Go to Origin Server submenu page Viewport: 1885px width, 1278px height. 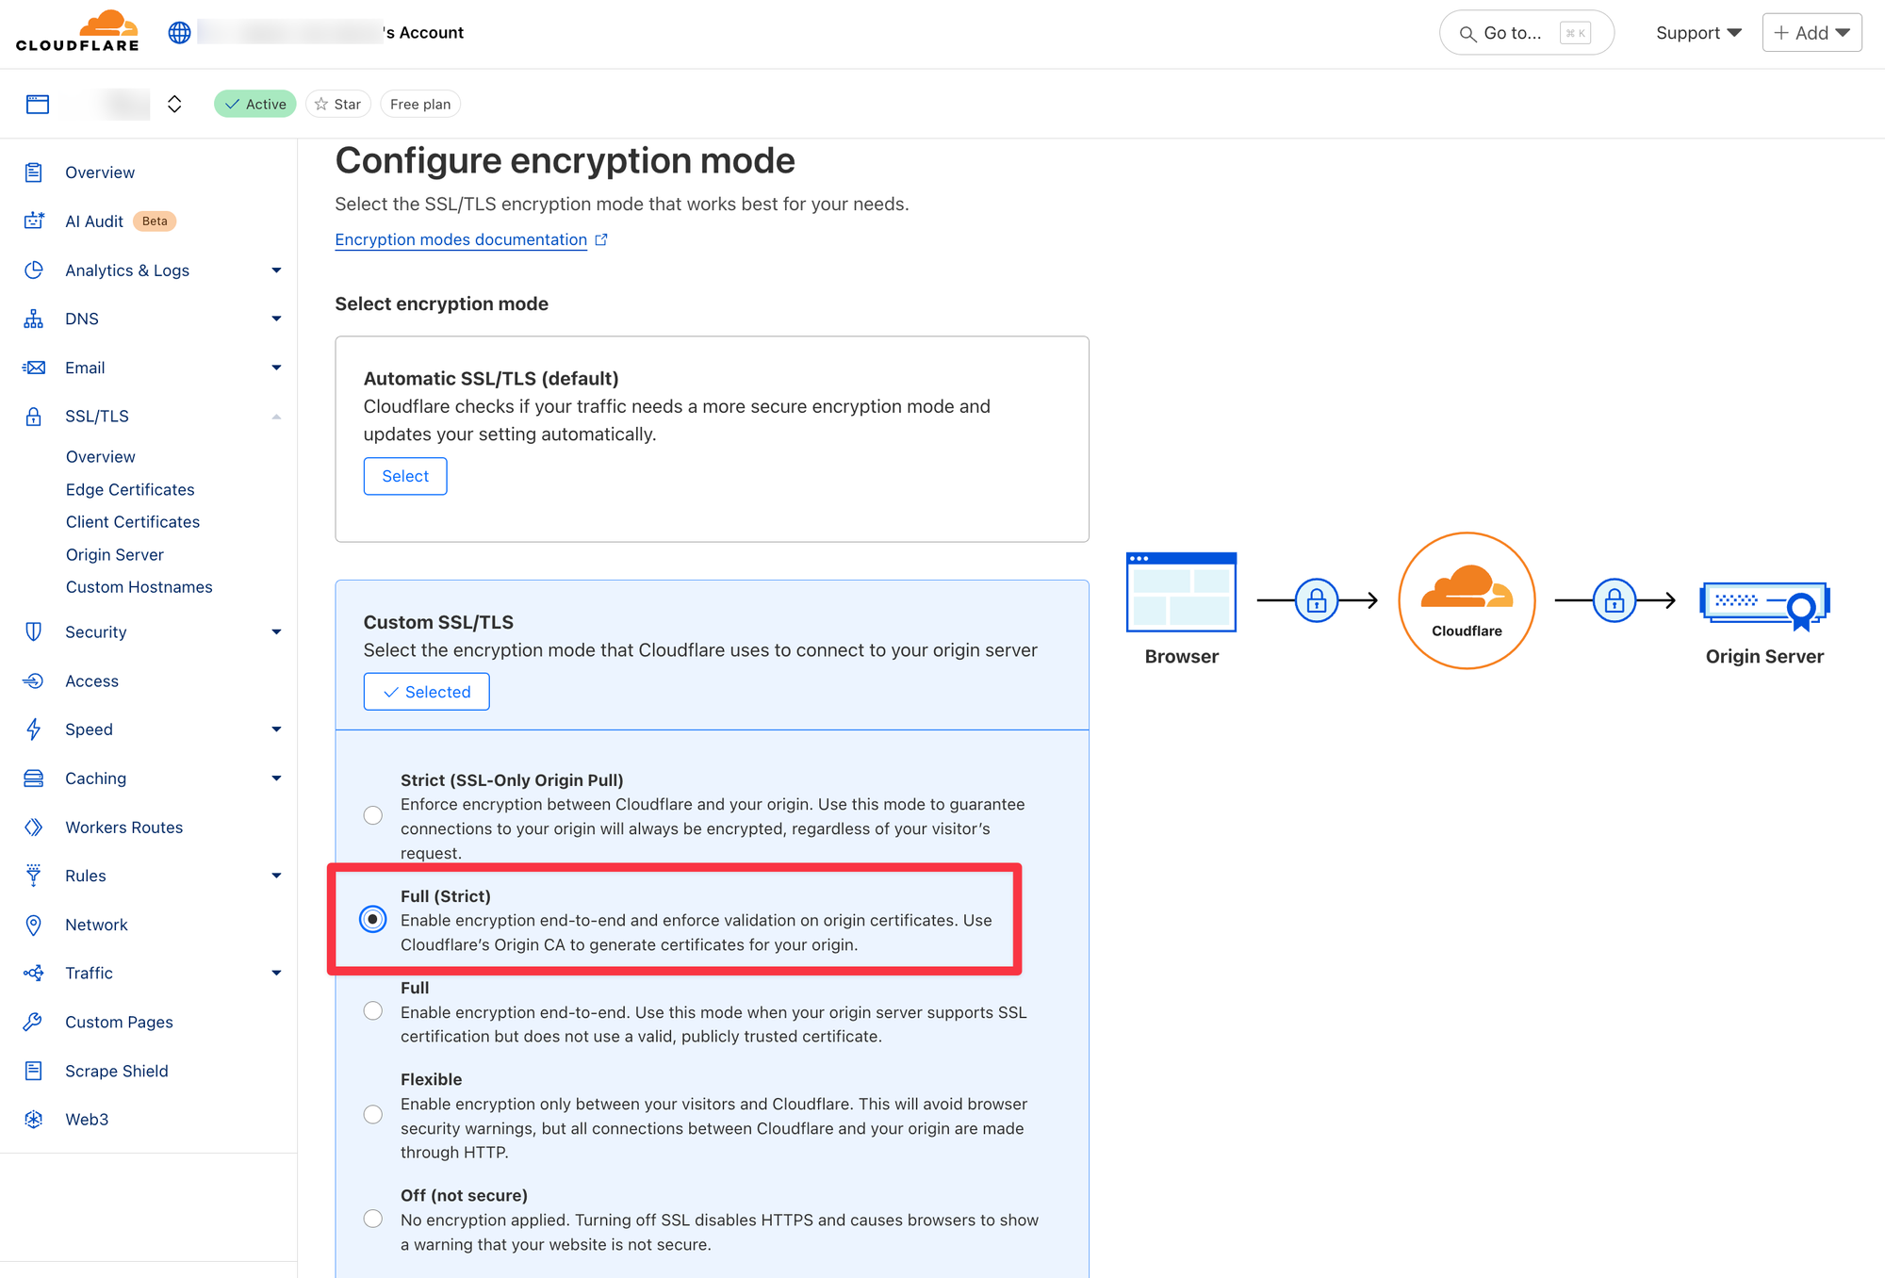click(x=115, y=554)
